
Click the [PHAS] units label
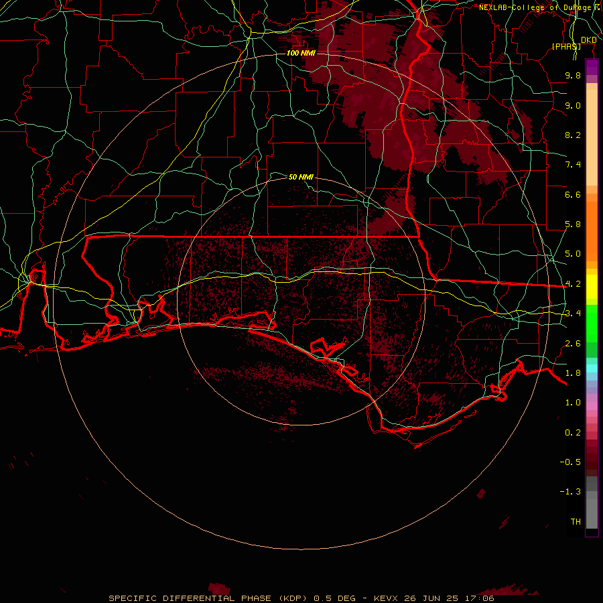pyautogui.click(x=566, y=46)
